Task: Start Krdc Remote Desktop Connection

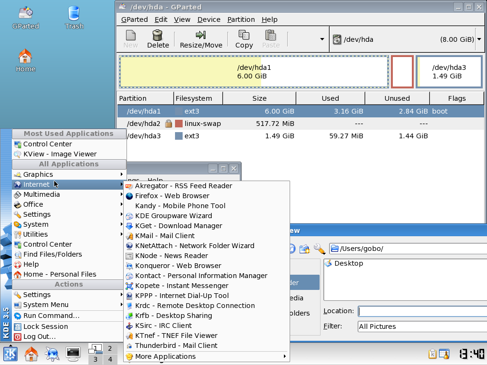Action: point(206,306)
